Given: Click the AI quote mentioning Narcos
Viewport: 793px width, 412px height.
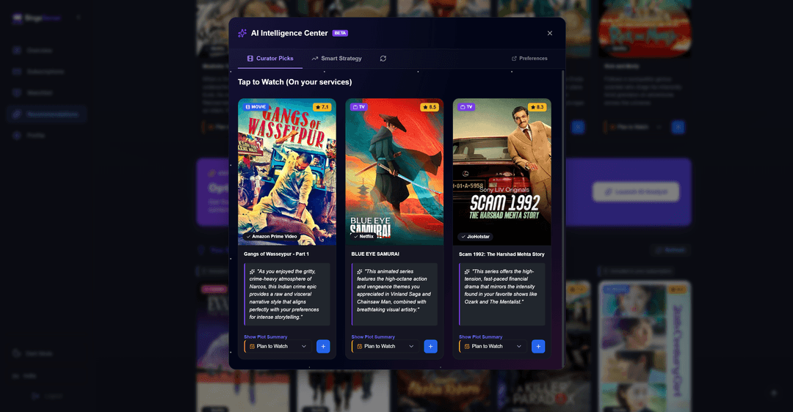Looking at the screenshot, I should point(287,295).
